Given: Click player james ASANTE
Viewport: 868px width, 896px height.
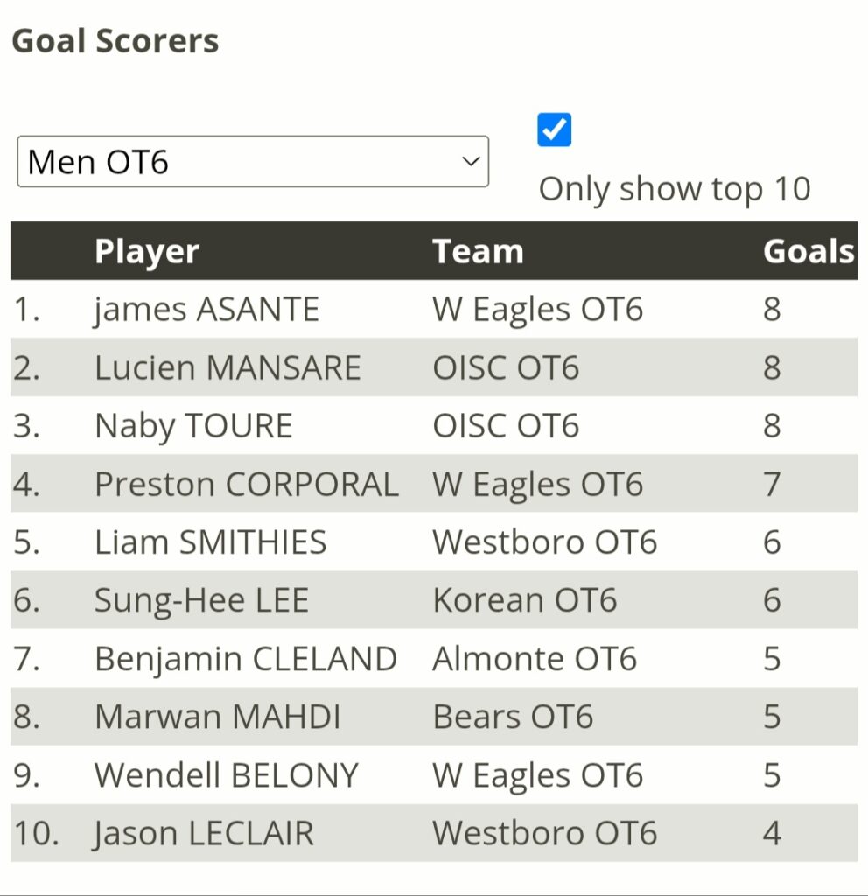Looking at the screenshot, I should point(206,310).
